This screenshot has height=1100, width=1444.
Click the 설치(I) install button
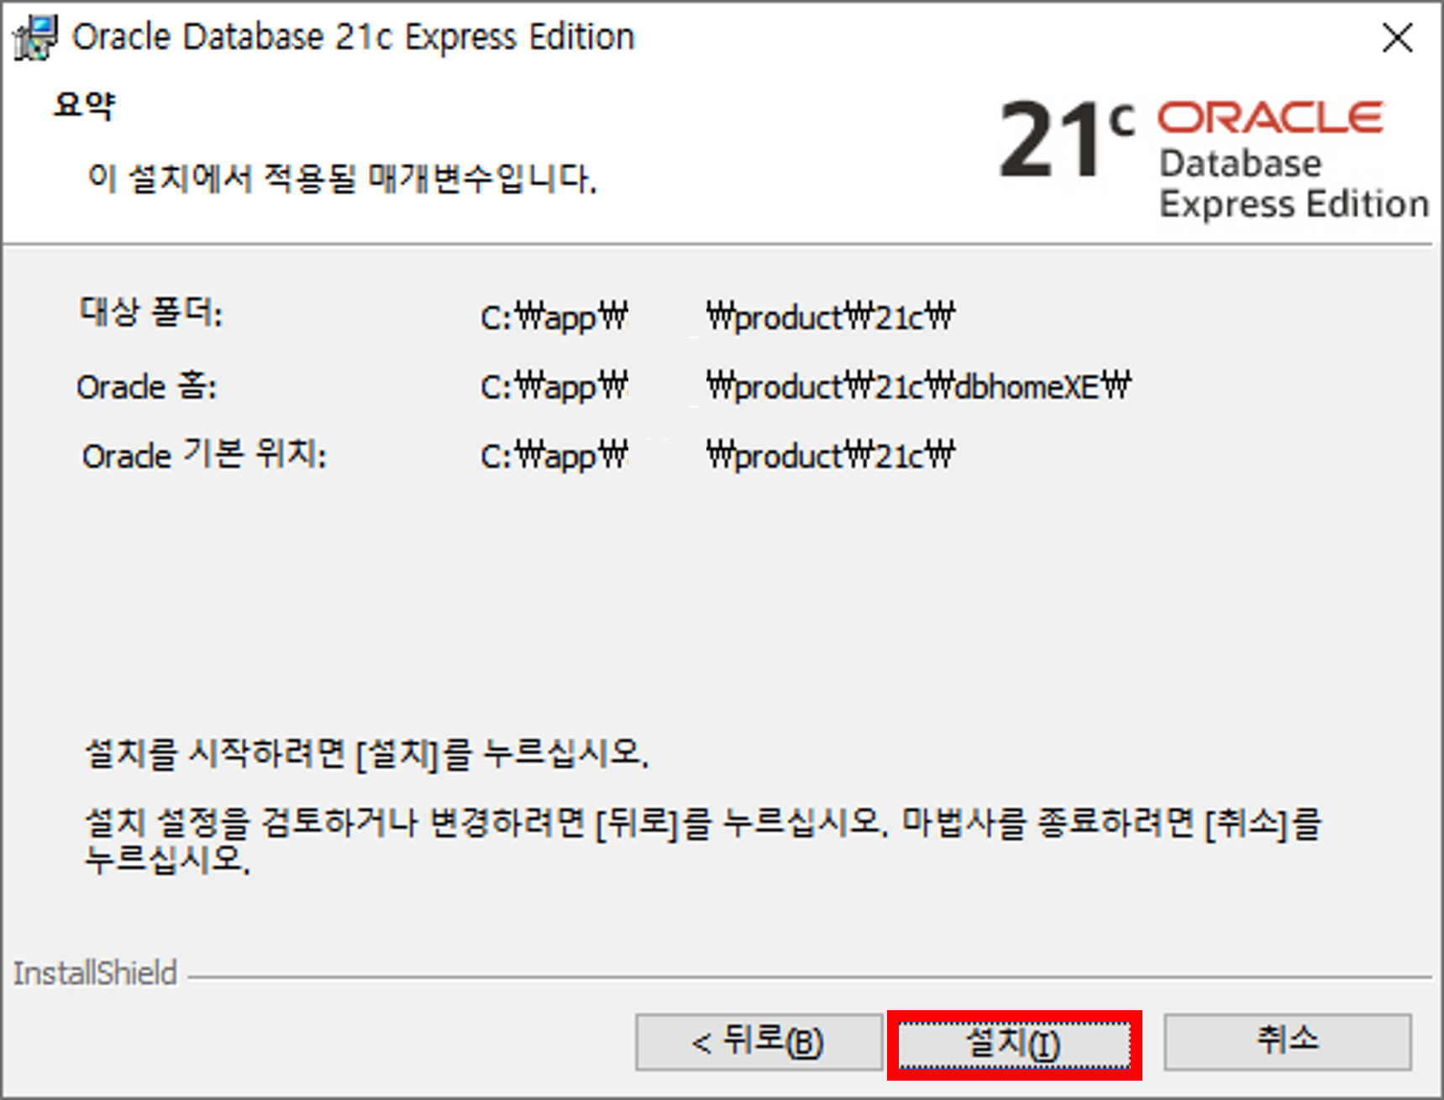(1014, 1045)
